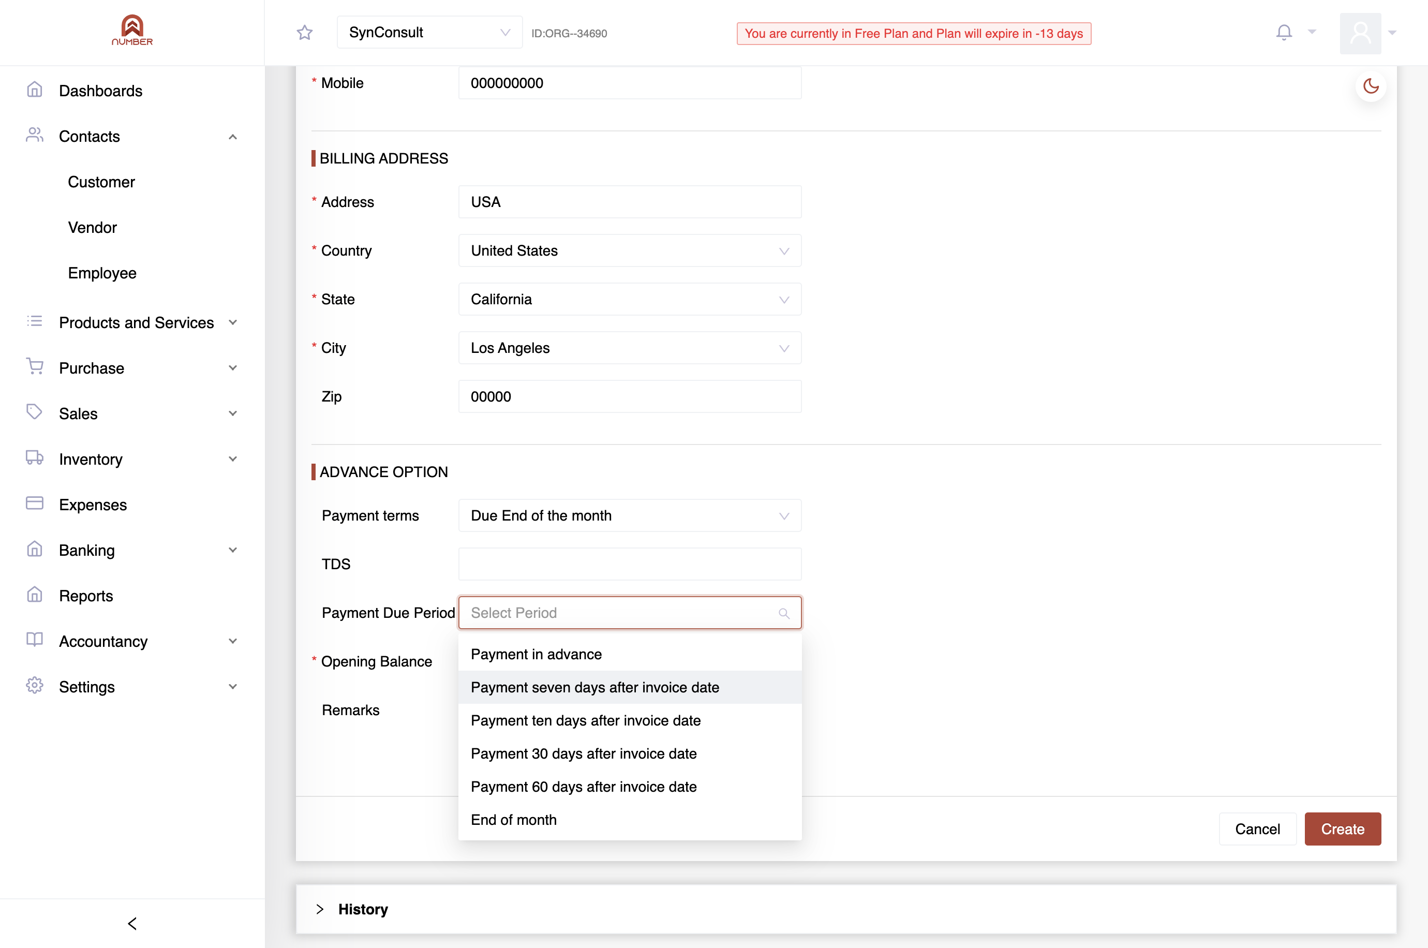
Task: Open the Country dropdown showing United States
Action: tap(630, 251)
